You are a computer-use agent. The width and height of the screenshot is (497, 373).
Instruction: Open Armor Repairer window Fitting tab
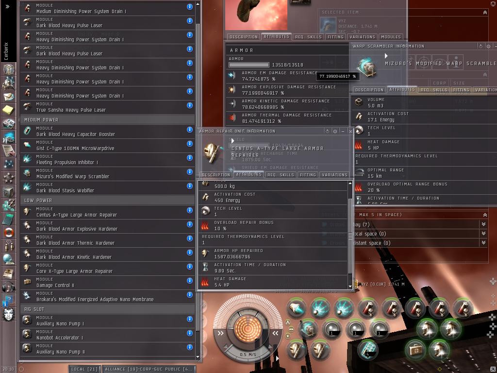308,175
